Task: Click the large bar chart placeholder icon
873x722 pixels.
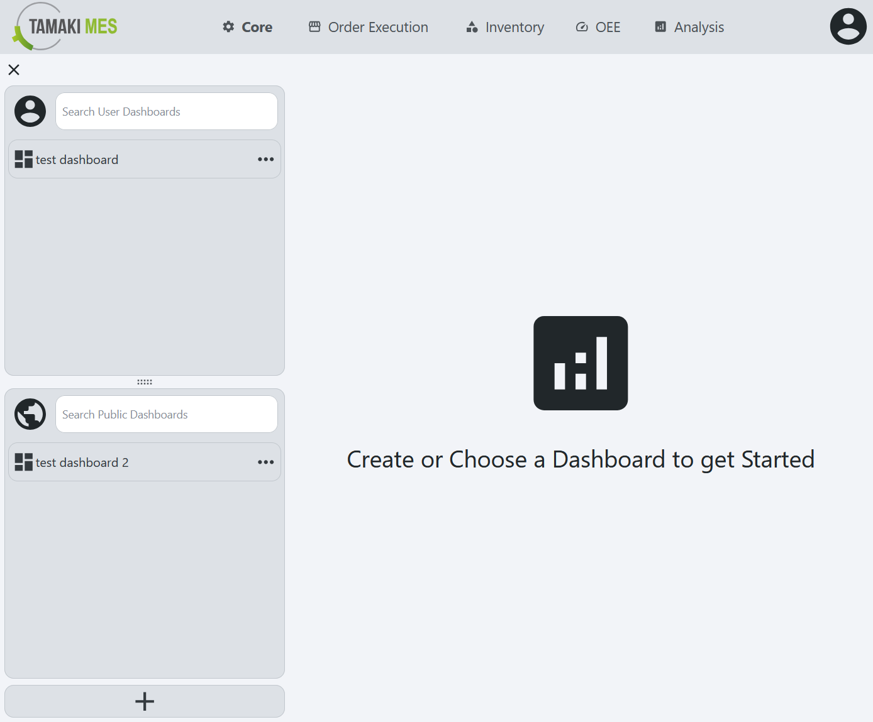Action: 580,363
